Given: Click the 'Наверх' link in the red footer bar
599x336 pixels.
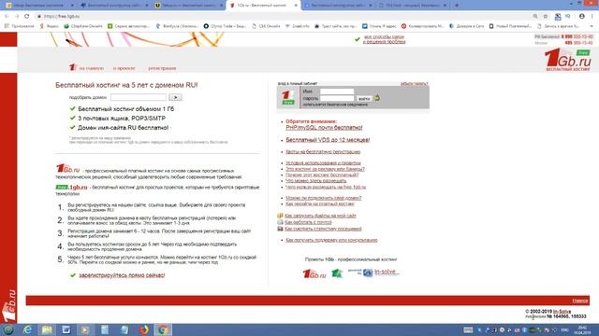Looking at the screenshot, I should [x=580, y=301].
